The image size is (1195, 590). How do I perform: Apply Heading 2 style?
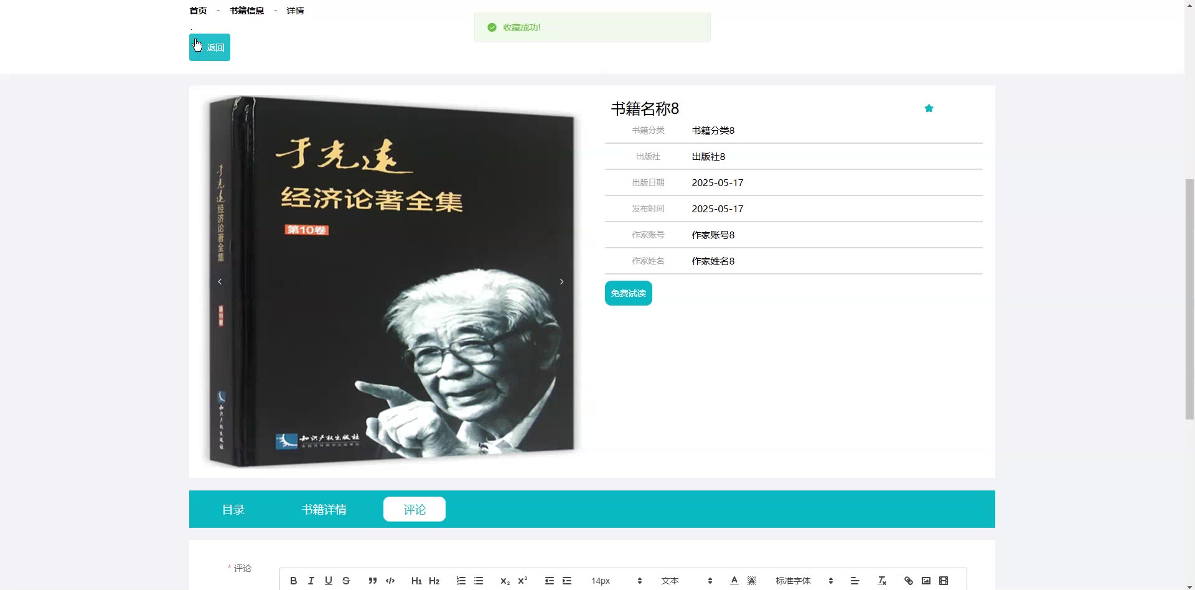[434, 581]
